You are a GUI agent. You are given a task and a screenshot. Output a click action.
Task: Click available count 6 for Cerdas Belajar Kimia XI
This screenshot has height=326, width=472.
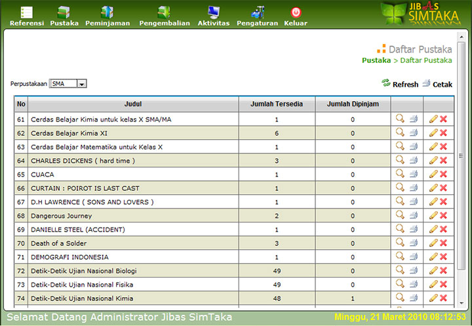point(277,133)
